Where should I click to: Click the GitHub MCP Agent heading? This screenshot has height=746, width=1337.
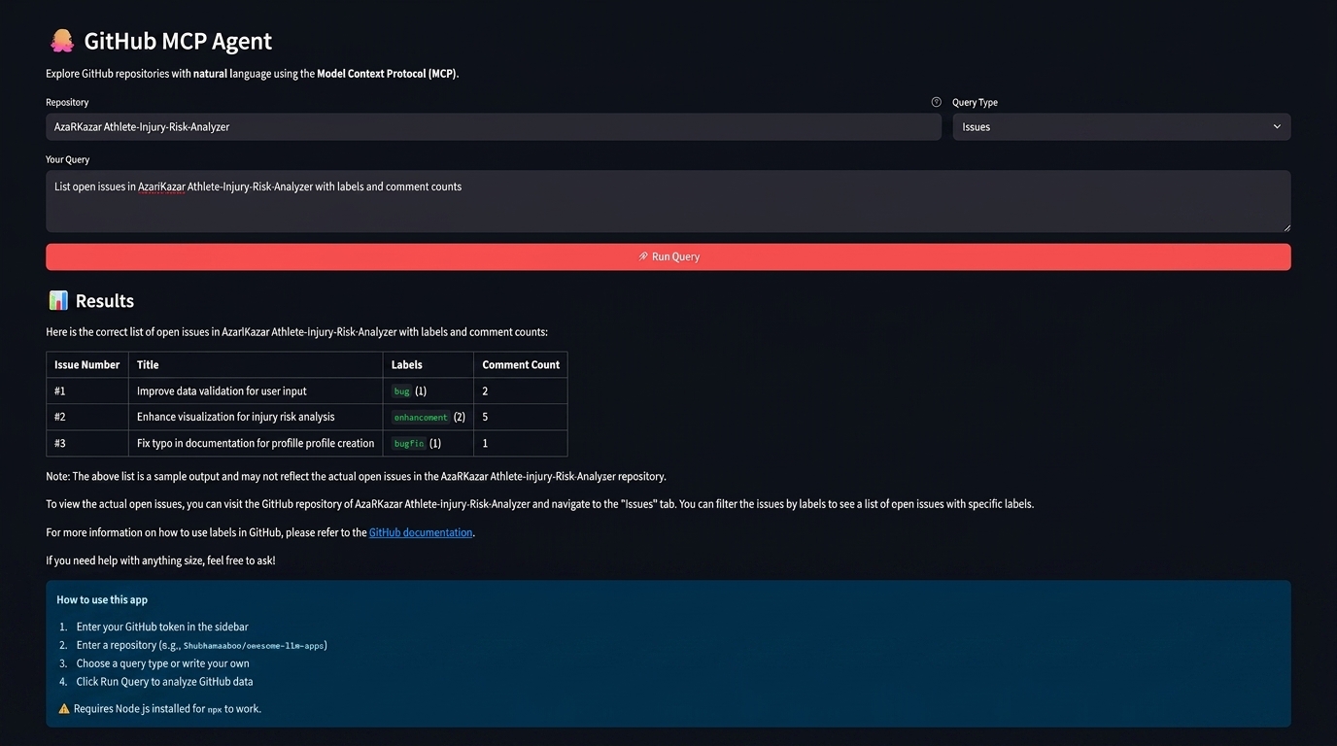click(178, 41)
